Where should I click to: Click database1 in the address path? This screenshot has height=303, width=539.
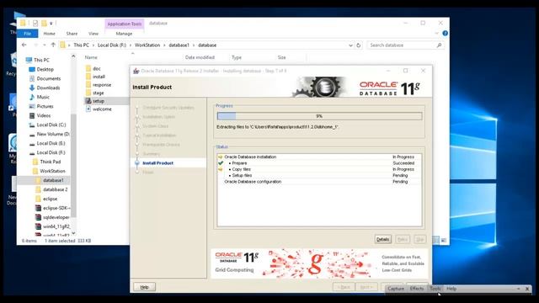pos(179,45)
